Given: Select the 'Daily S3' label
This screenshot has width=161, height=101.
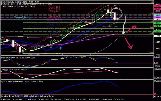Looking at the screenshot, I should tap(54, 33).
